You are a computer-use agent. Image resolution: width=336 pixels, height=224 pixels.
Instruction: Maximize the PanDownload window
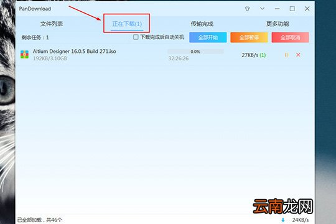point(292,9)
